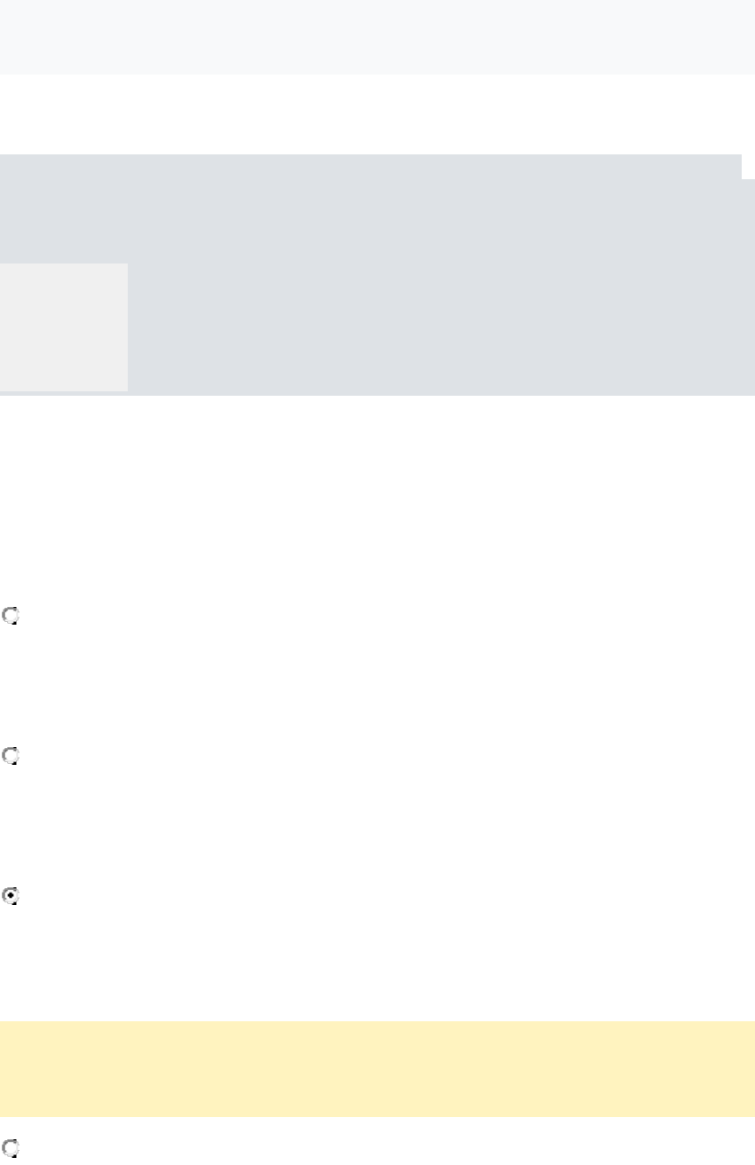Viewport: 755px width, 1165px height.
Task: Select the uppermost radio option in the list
Action: coord(11,615)
